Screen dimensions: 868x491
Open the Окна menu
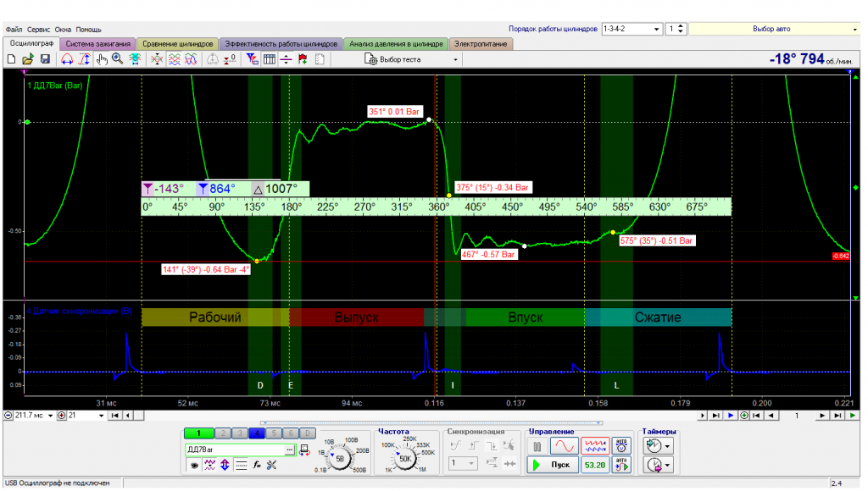pos(63,30)
